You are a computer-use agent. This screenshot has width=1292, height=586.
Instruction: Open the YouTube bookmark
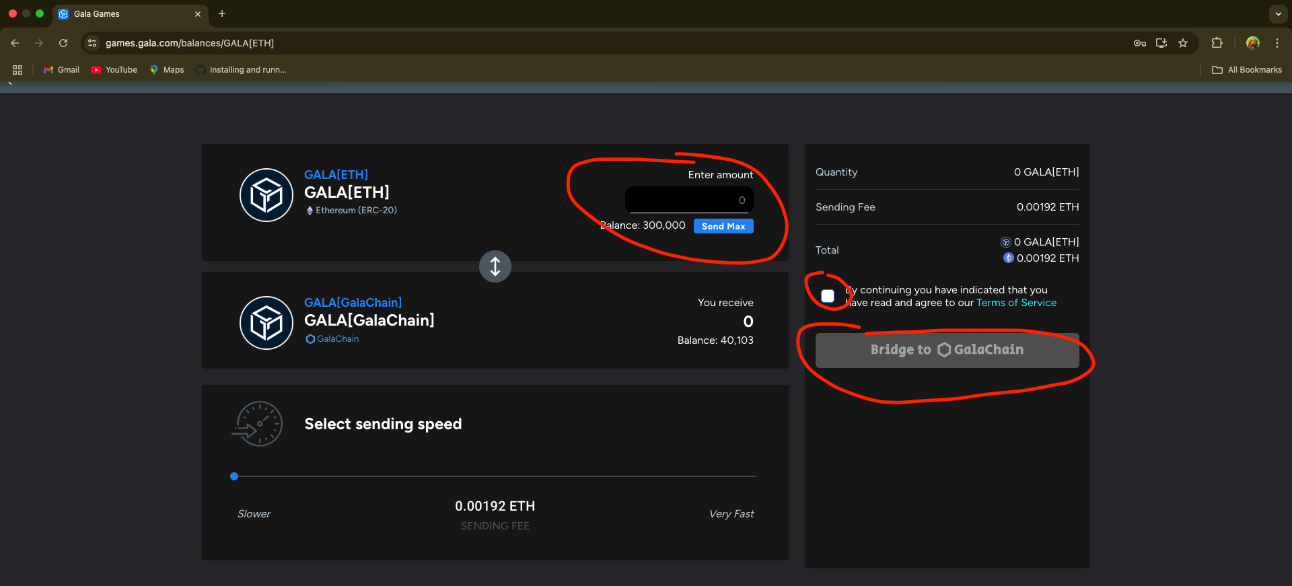click(114, 70)
